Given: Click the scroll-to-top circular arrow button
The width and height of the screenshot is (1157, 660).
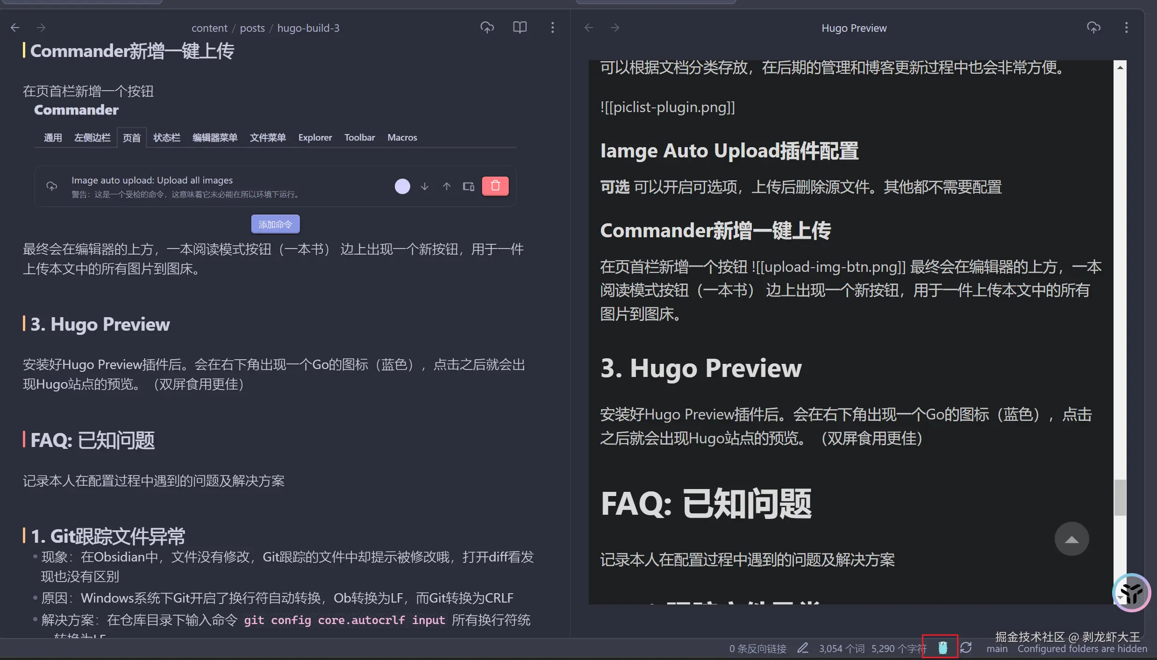Looking at the screenshot, I should pyautogui.click(x=1071, y=539).
